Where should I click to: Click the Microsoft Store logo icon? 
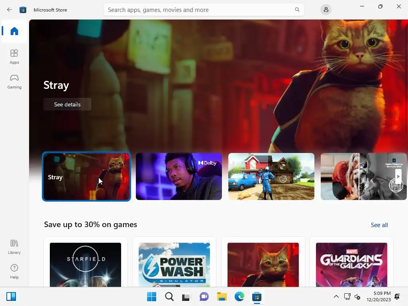(x=23, y=10)
